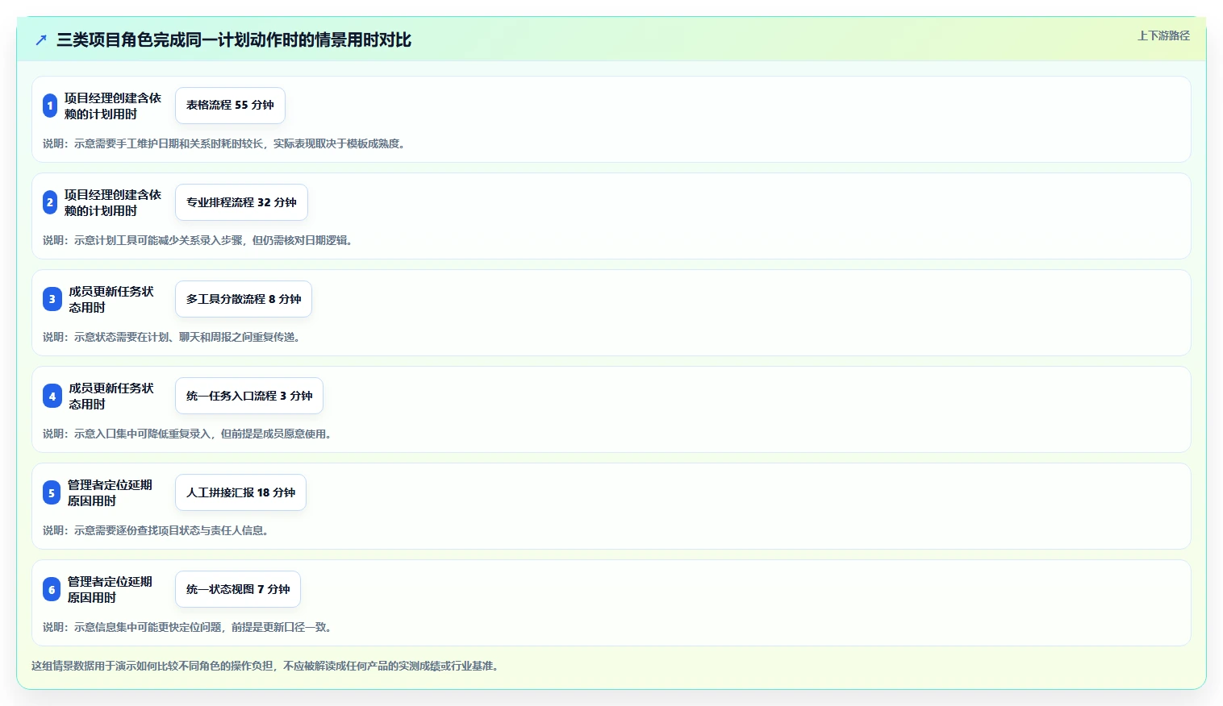Click step number badge 1
The height and width of the screenshot is (706, 1223).
[x=50, y=106]
